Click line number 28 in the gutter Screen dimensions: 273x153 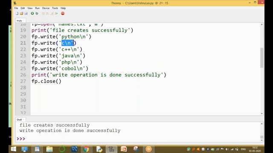[23, 88]
